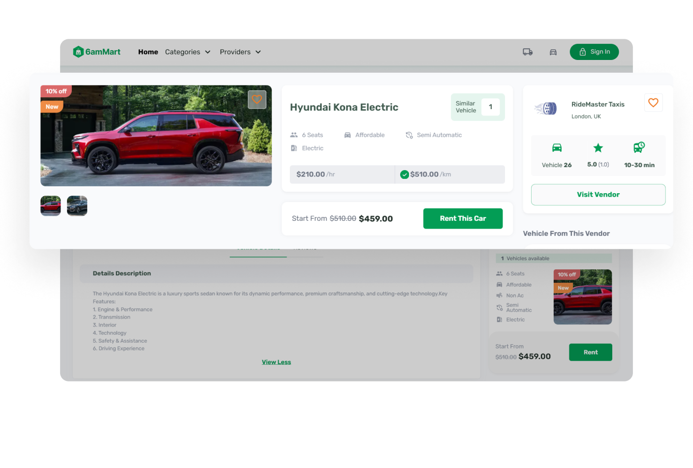This screenshot has width=693, height=468.
Task: Toggle favorite heart on car photo
Action: [257, 99]
